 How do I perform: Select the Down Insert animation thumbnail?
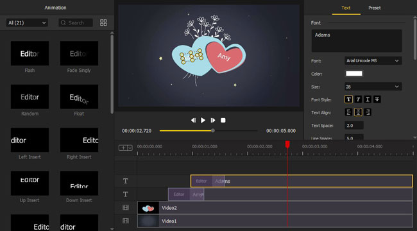[x=79, y=184]
